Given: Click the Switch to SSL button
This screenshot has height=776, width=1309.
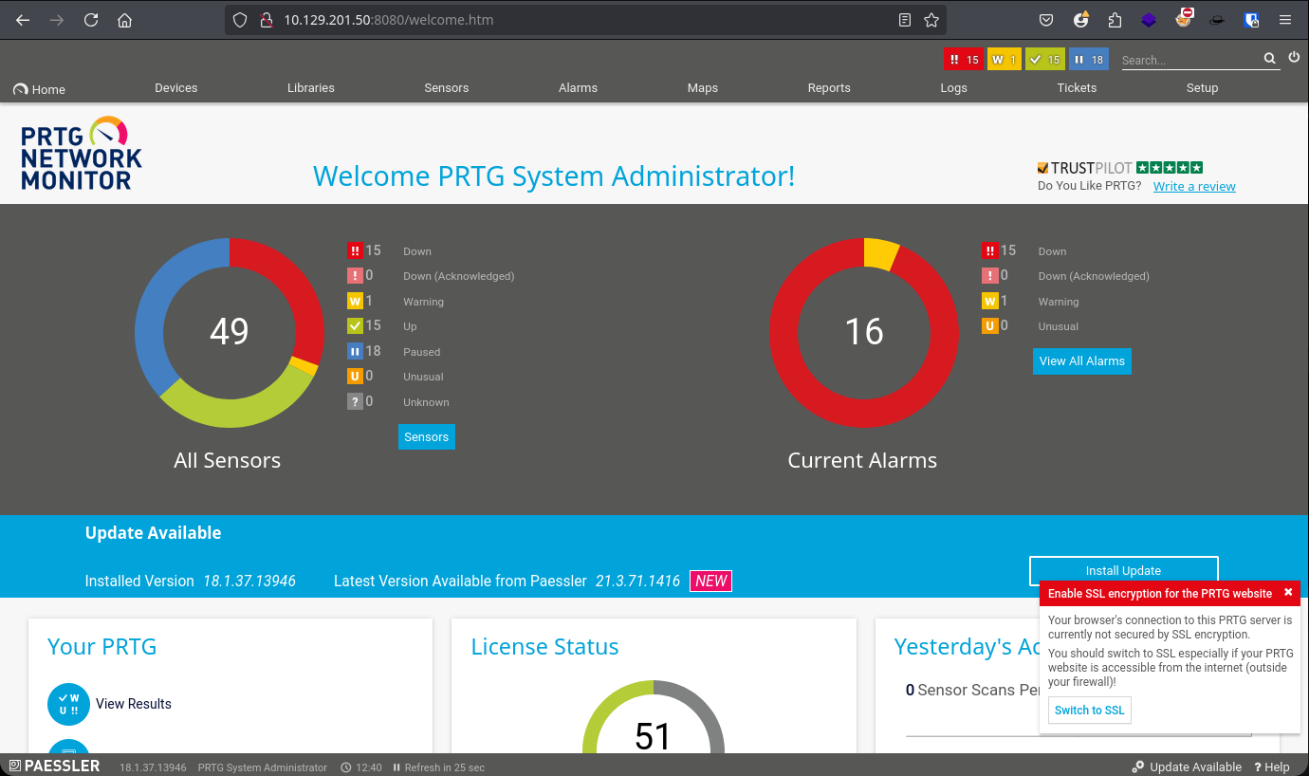Looking at the screenshot, I should [x=1089, y=711].
